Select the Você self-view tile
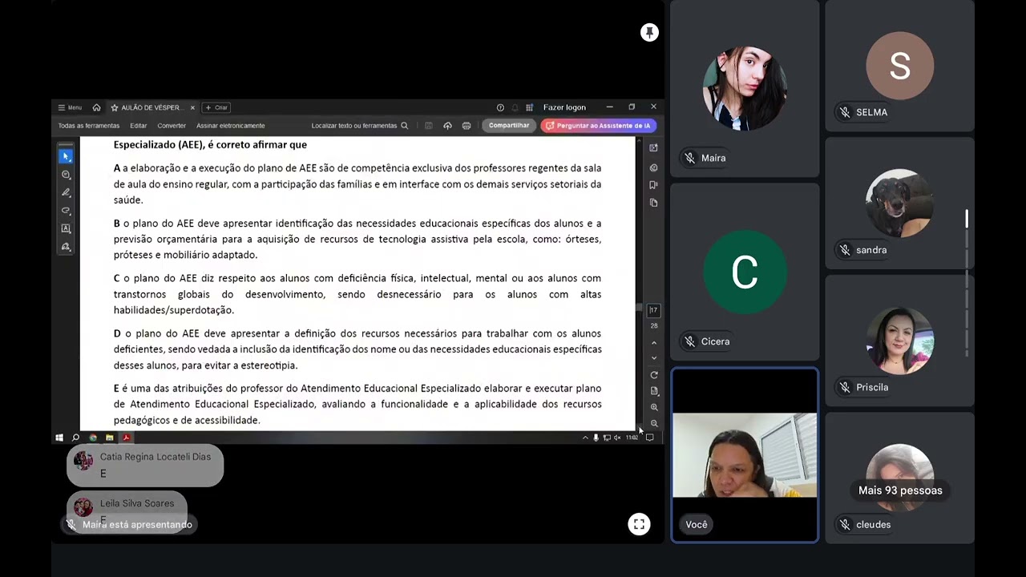This screenshot has width=1026, height=577. point(745,455)
